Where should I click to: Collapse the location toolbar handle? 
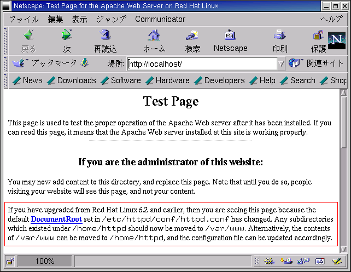6,63
